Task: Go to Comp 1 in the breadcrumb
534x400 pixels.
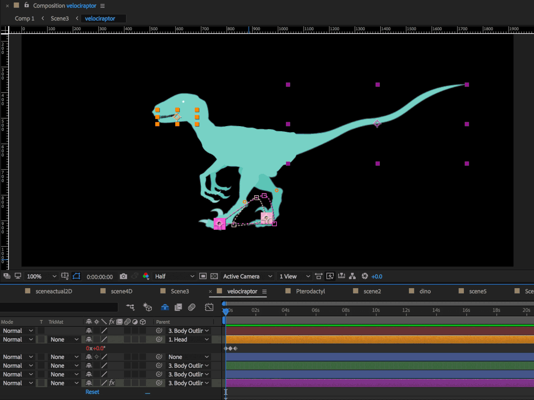Action: [25, 19]
